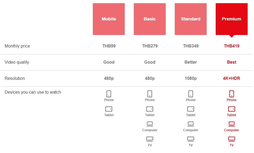
Task: Choose the Standard plan tile
Action: click(x=191, y=19)
